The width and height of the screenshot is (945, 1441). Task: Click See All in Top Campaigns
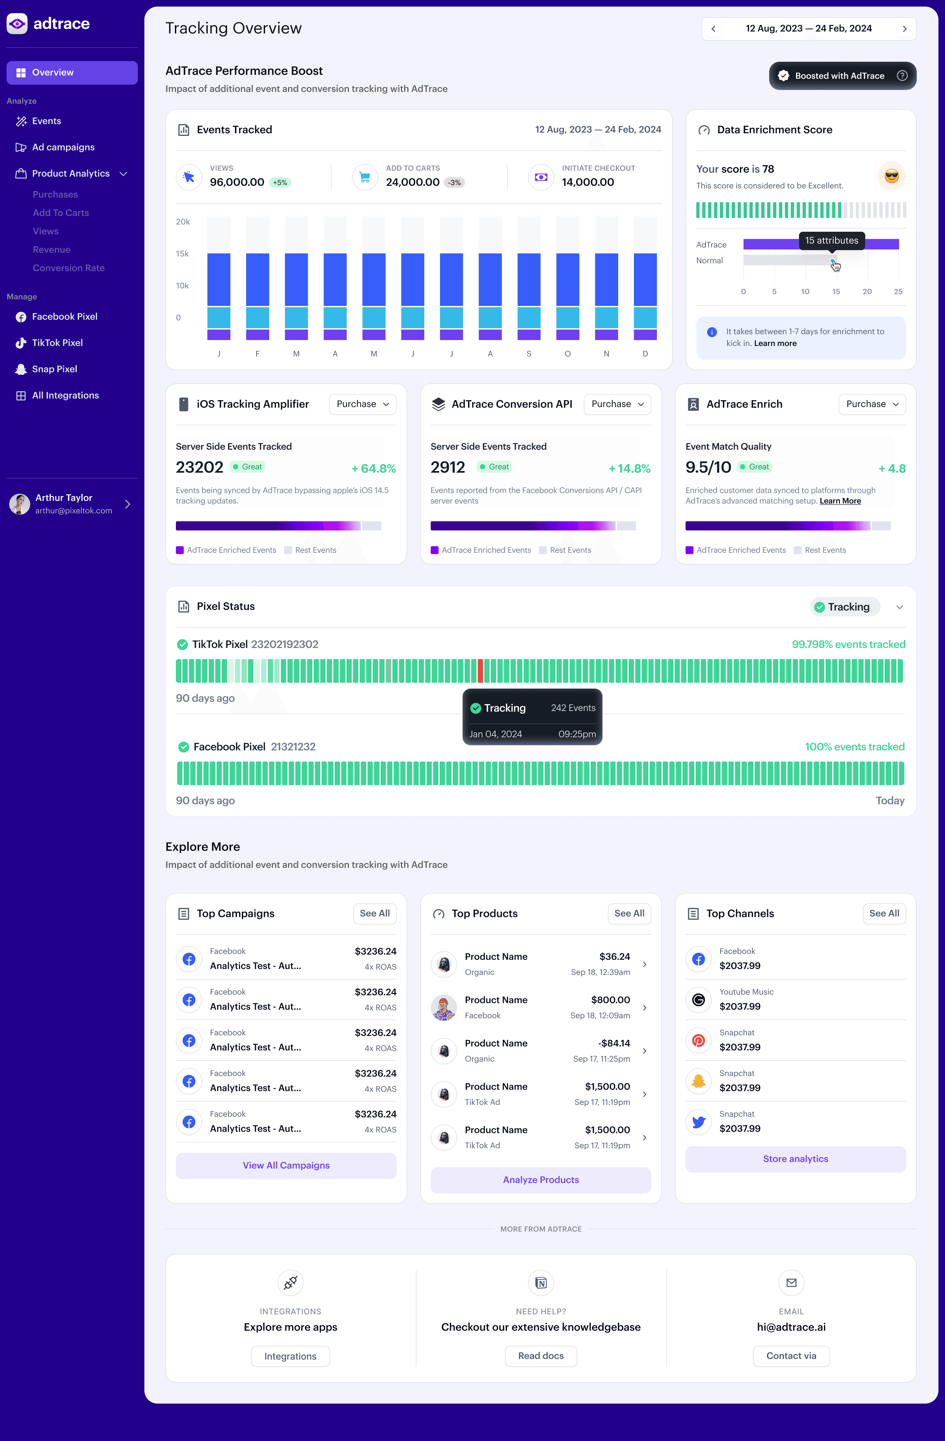(x=374, y=913)
